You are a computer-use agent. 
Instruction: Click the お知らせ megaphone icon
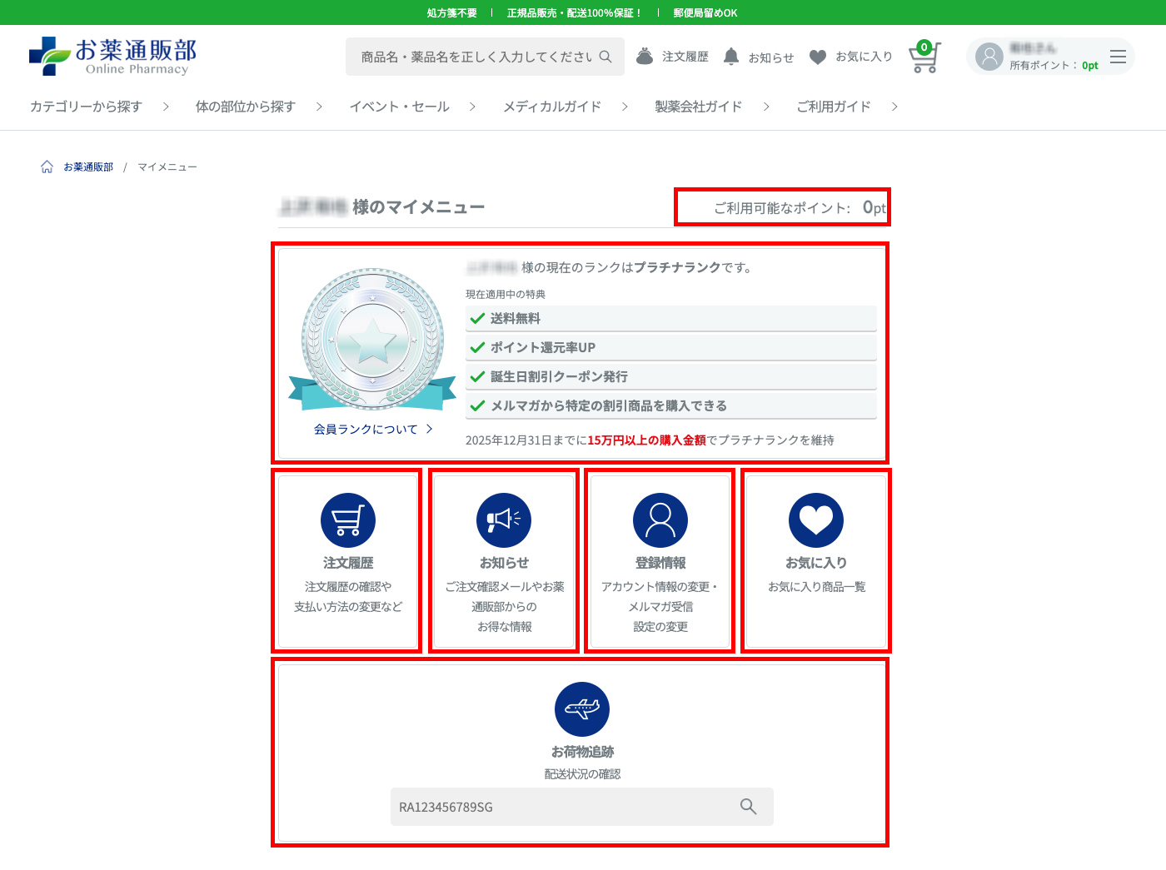coord(503,519)
